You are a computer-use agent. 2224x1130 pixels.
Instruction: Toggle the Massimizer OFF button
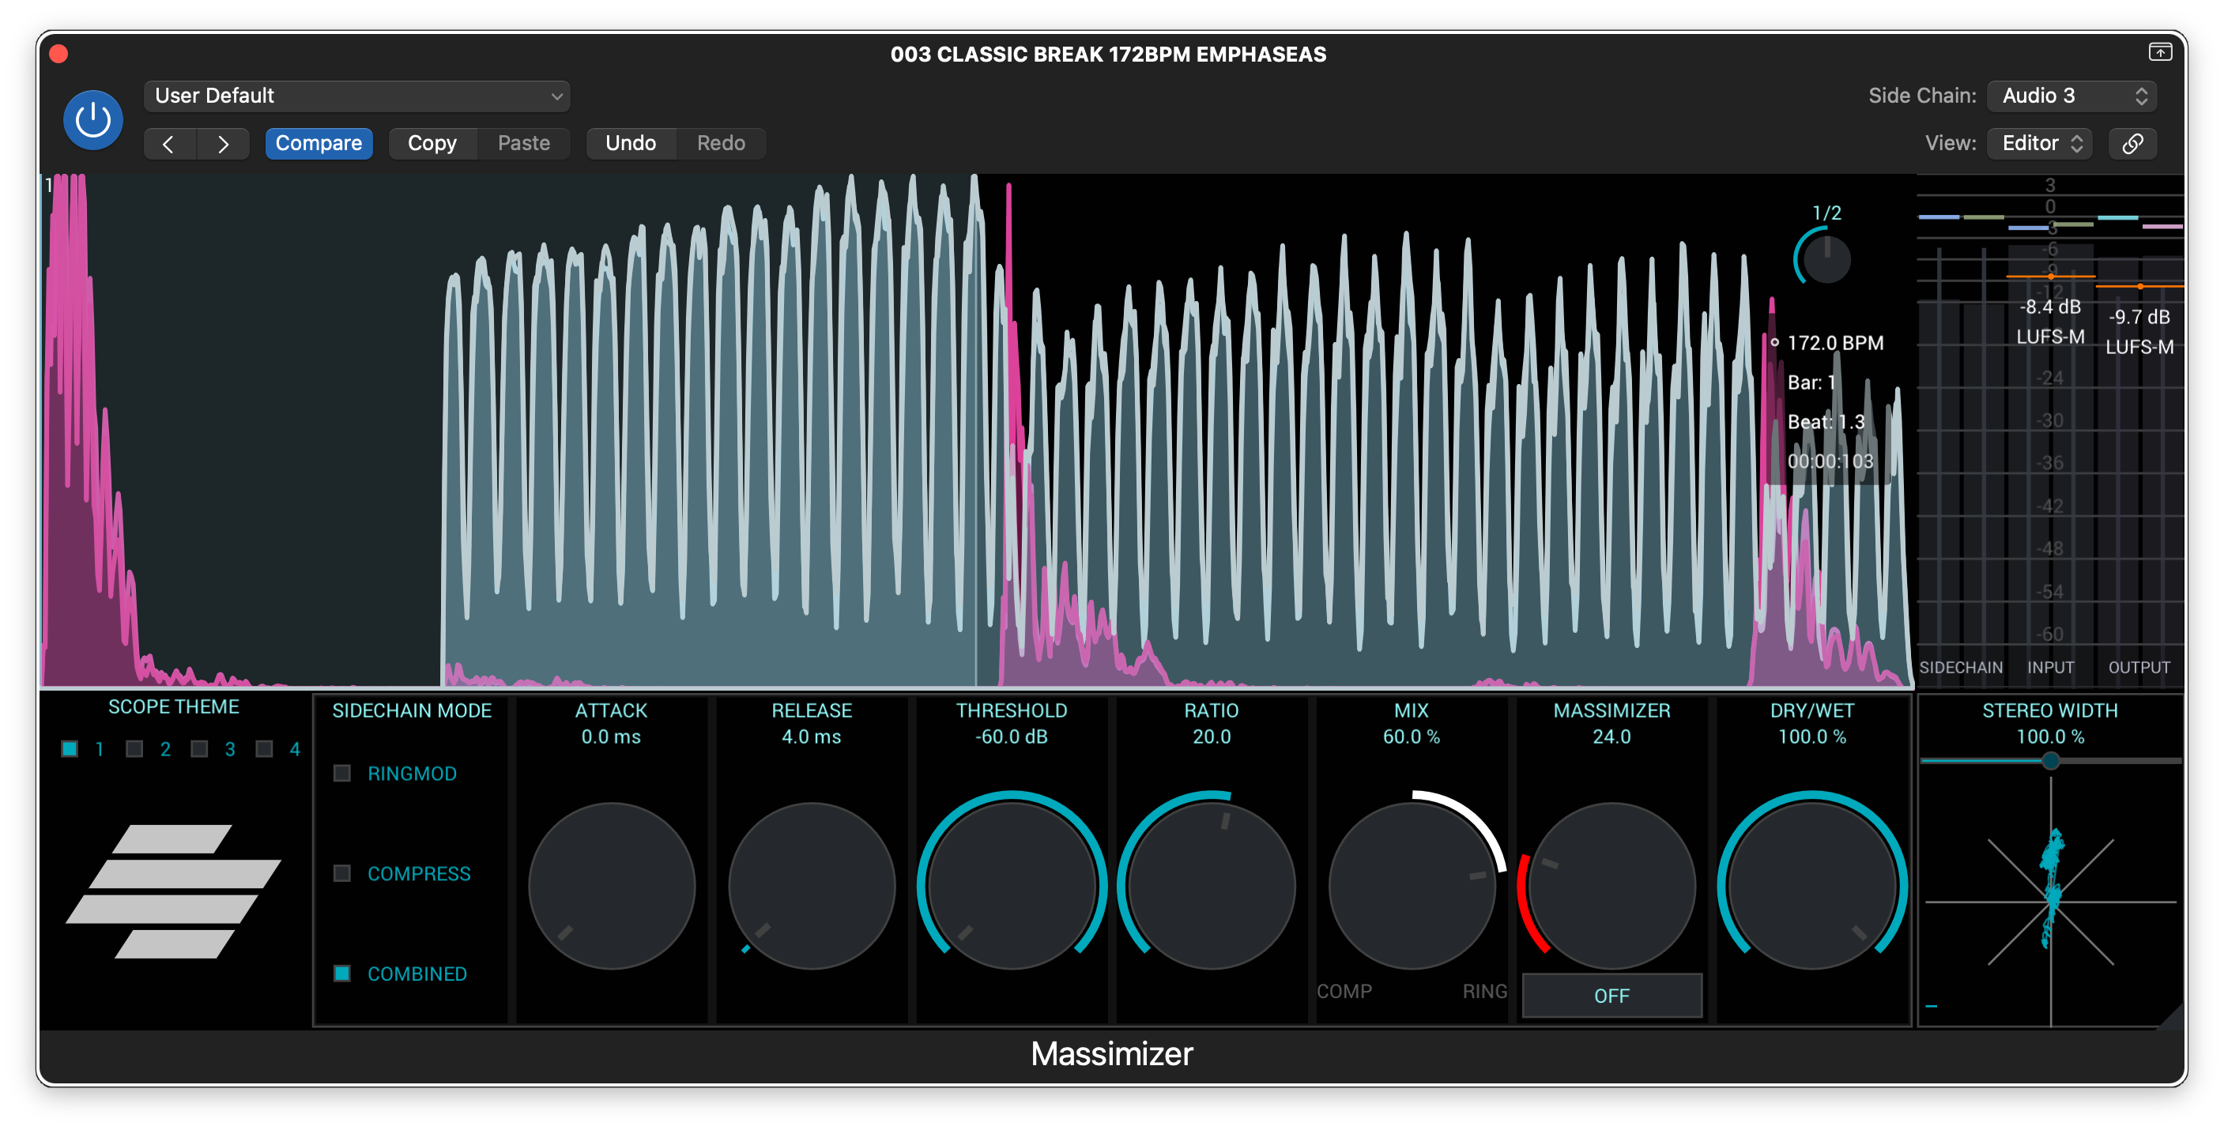click(x=1611, y=996)
